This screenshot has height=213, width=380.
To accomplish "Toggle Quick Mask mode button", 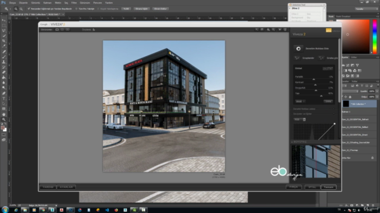I will pyautogui.click(x=4, y=135).
